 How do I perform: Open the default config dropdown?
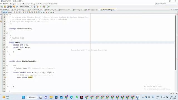pos(26,7)
